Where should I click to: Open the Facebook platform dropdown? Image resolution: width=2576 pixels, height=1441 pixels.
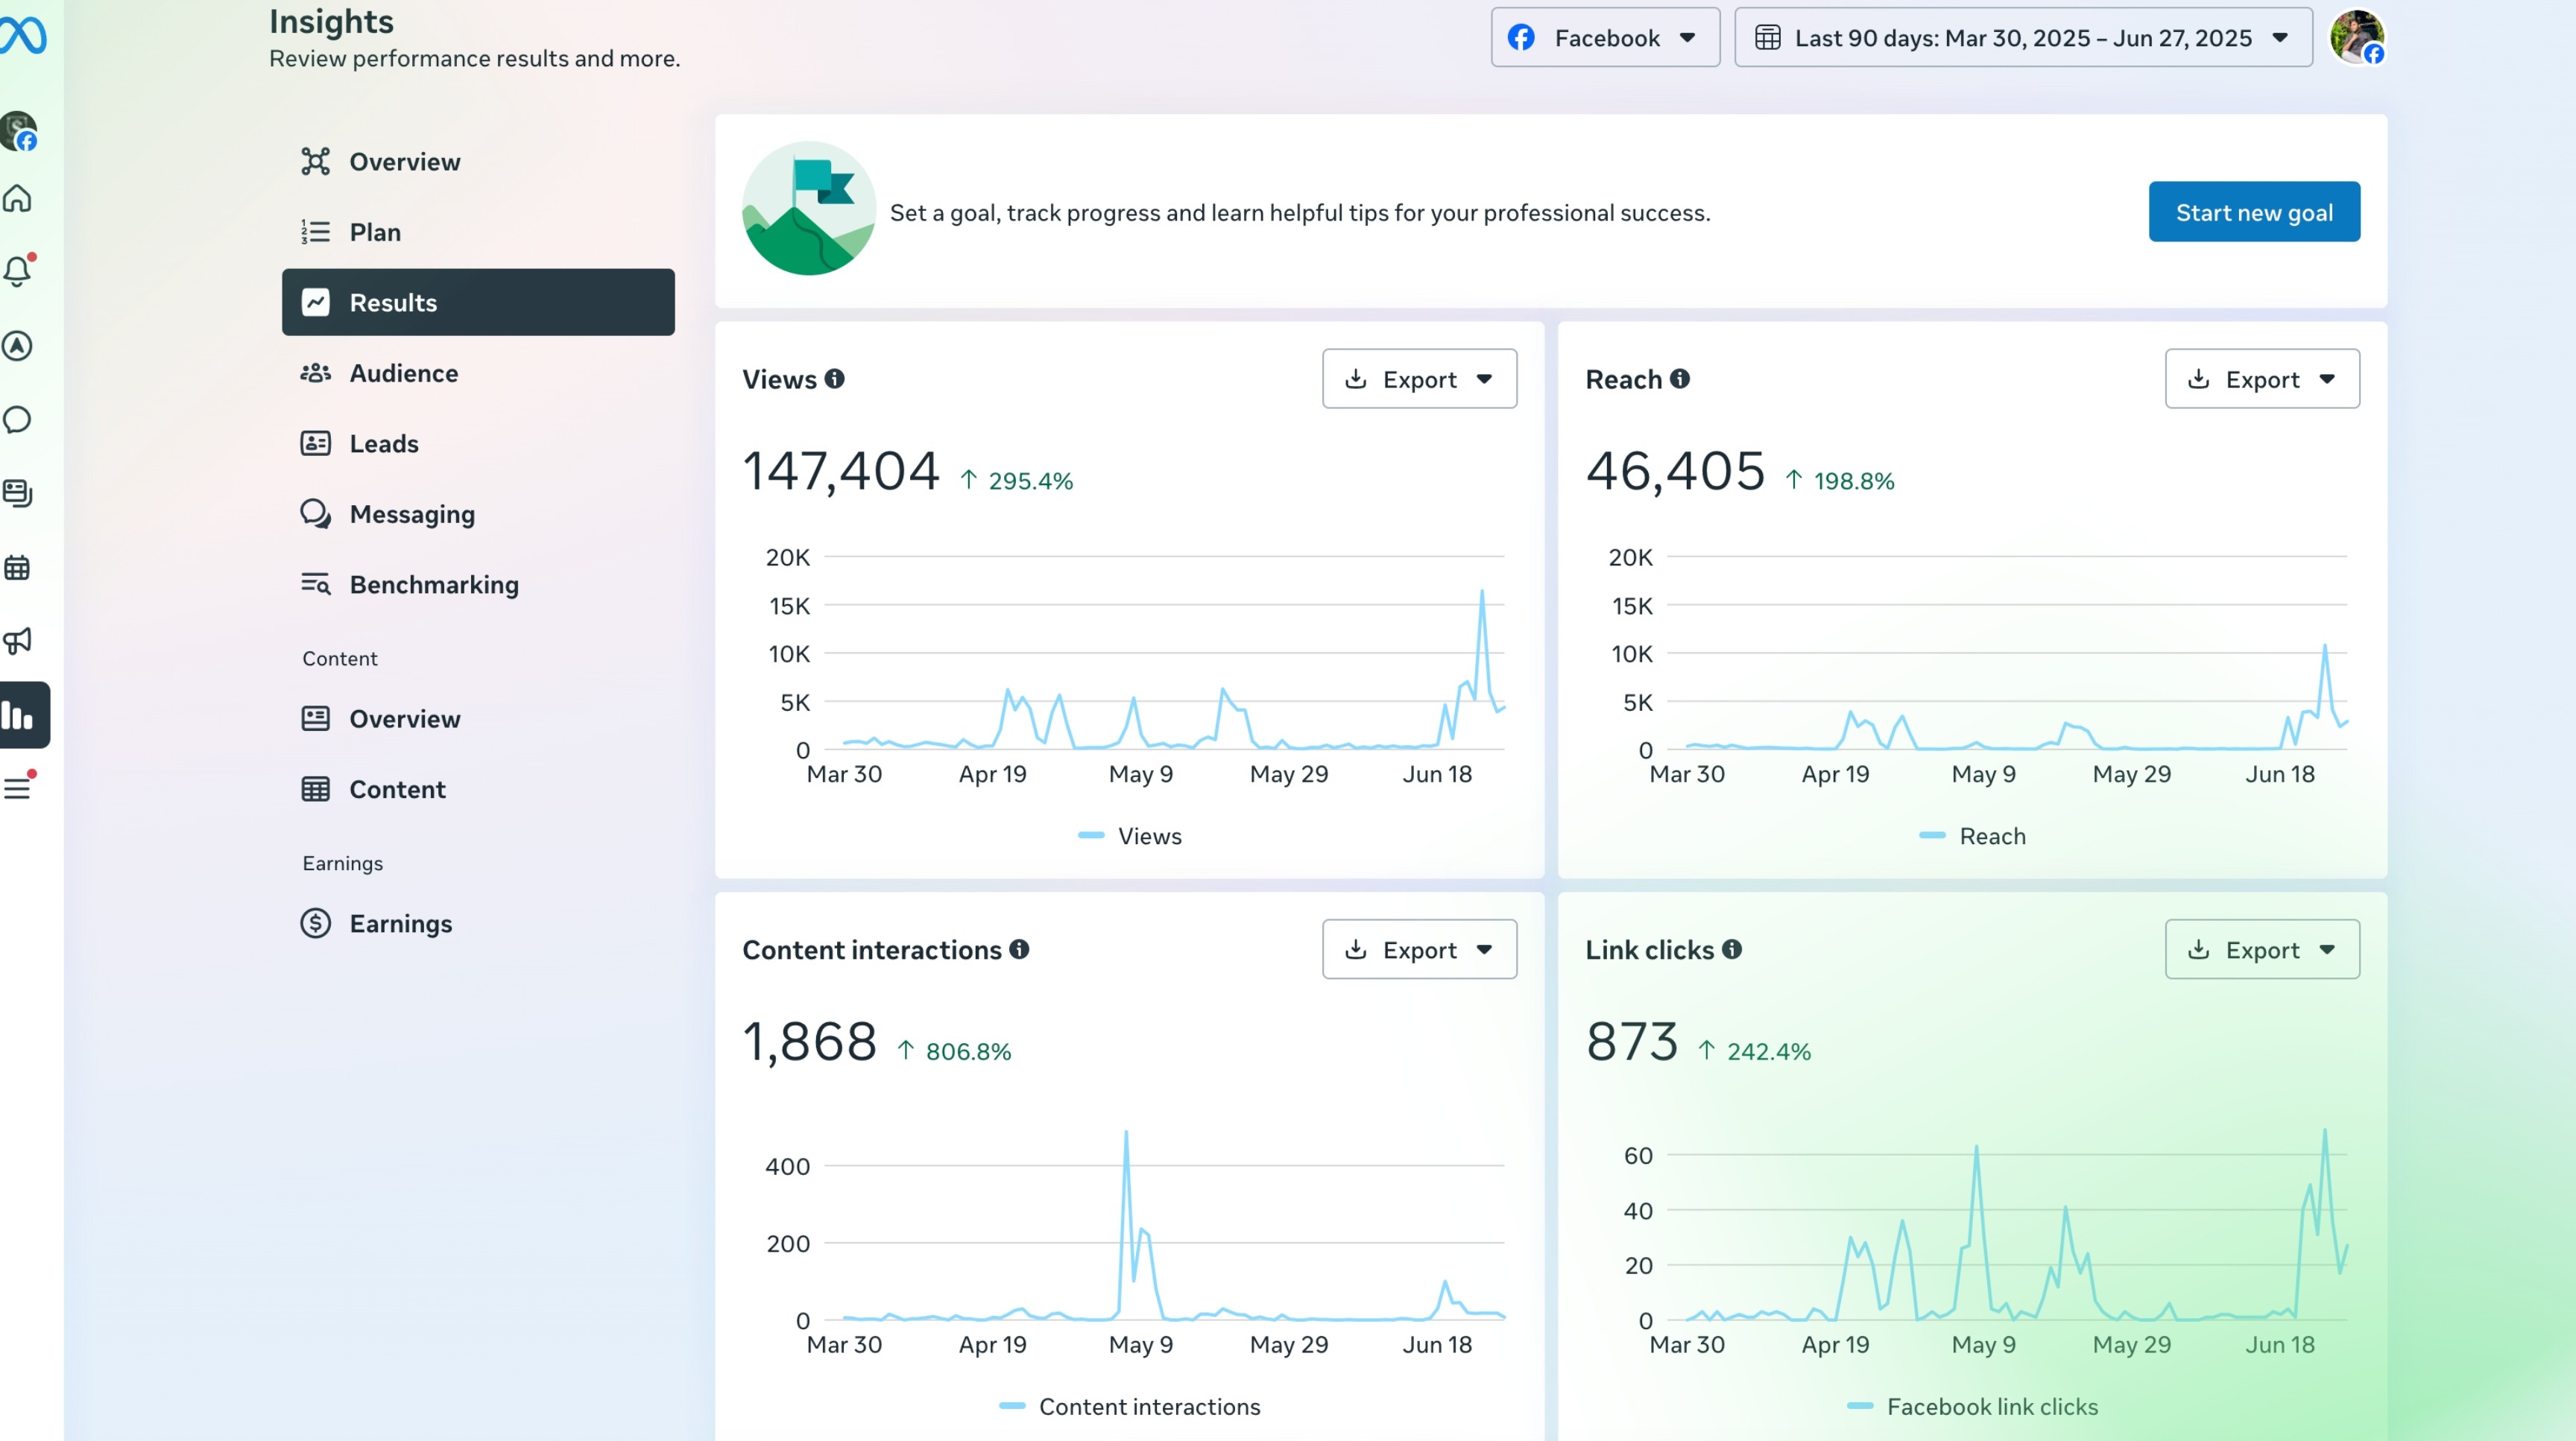pos(1604,38)
